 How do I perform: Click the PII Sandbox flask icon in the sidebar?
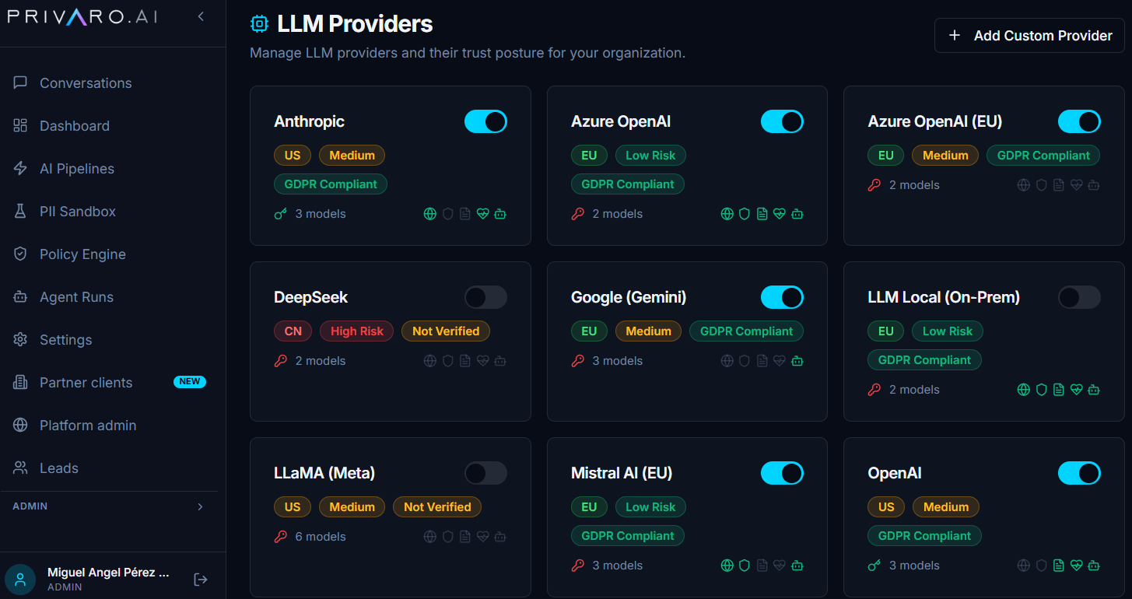(x=20, y=212)
